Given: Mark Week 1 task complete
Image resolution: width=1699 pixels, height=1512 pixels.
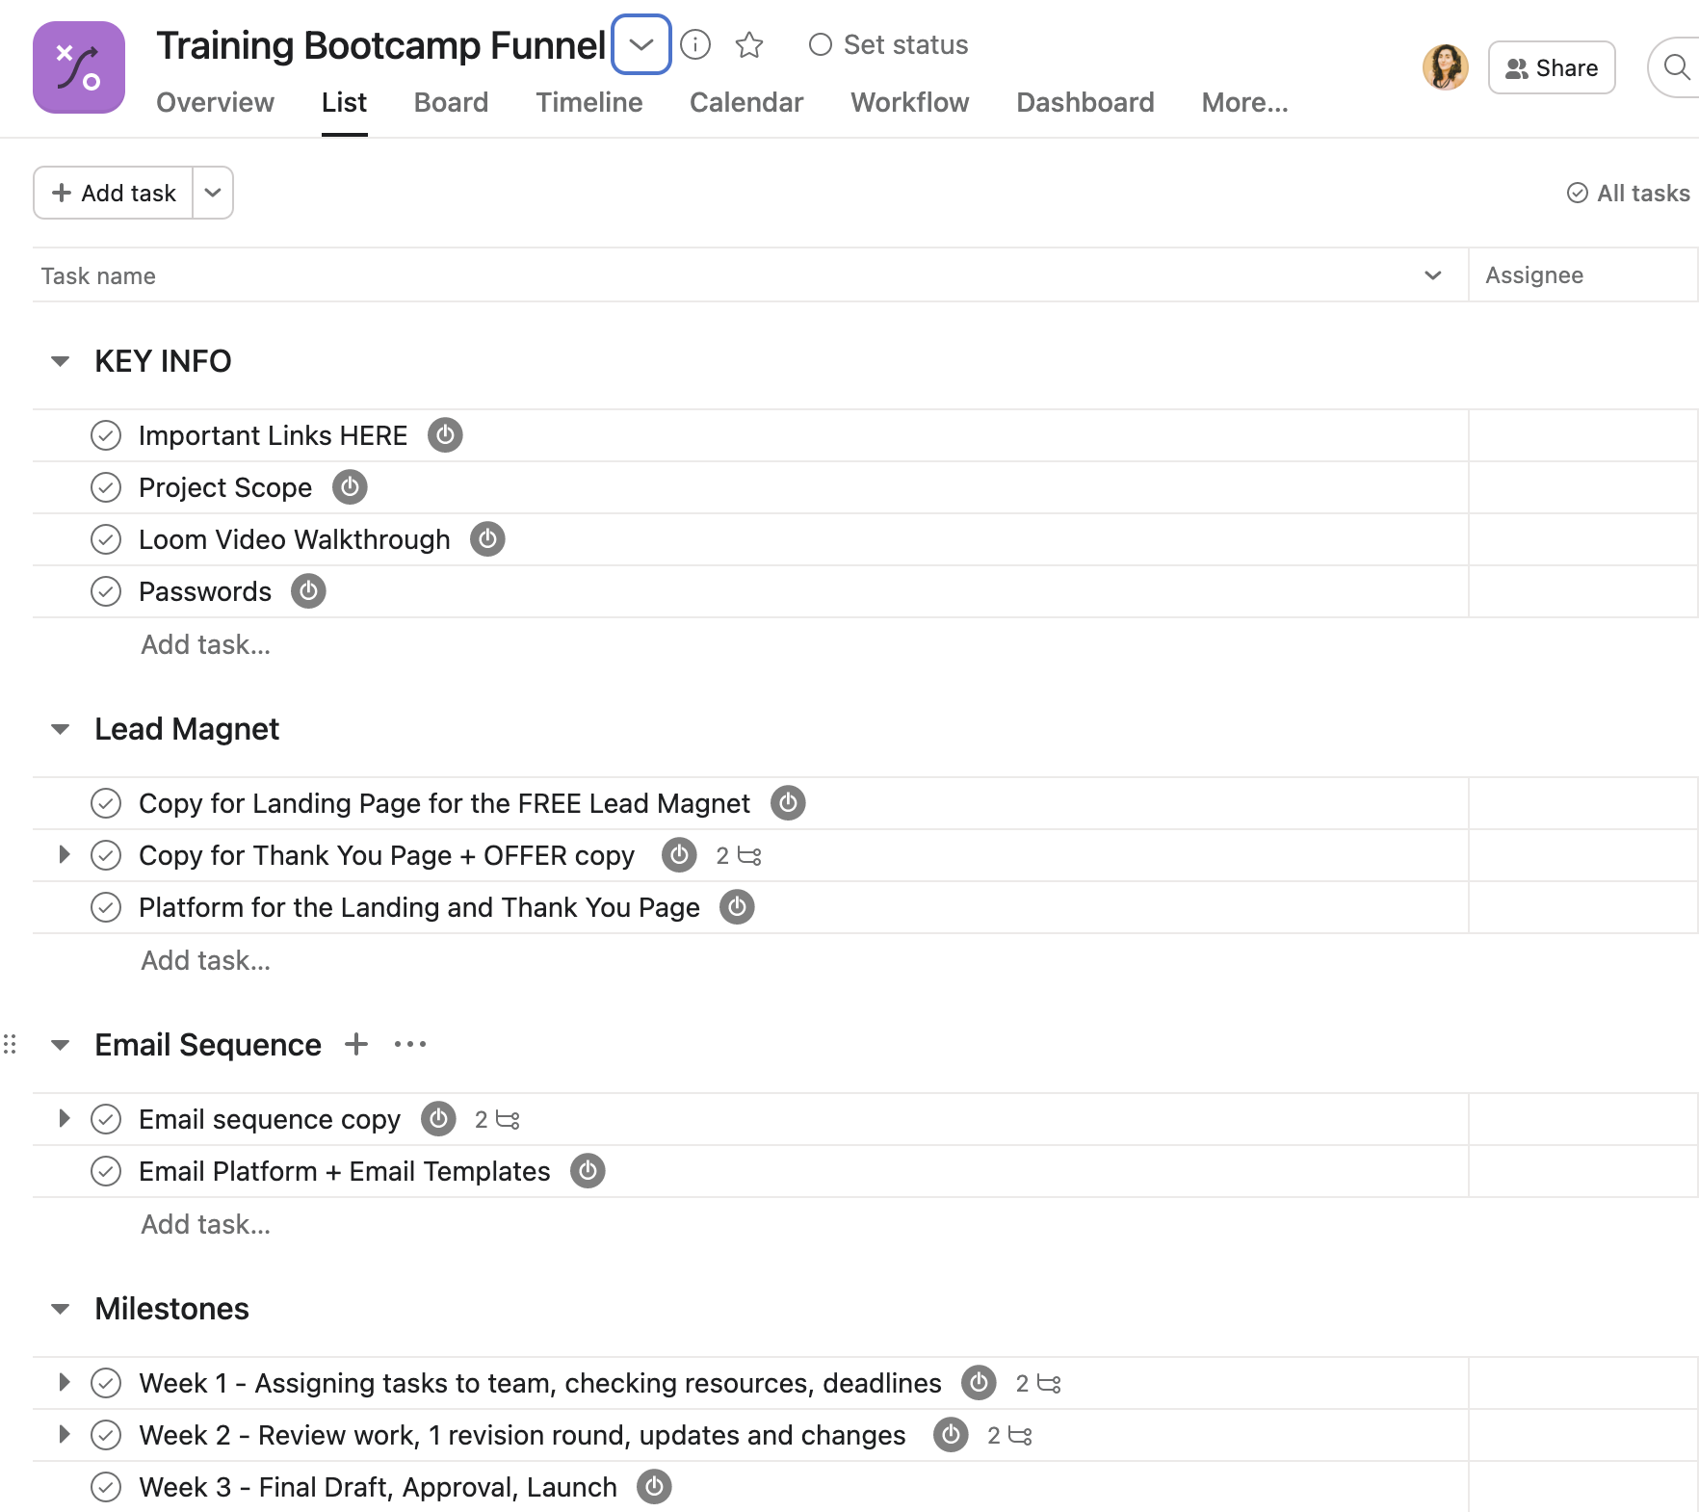Looking at the screenshot, I should pos(106,1383).
